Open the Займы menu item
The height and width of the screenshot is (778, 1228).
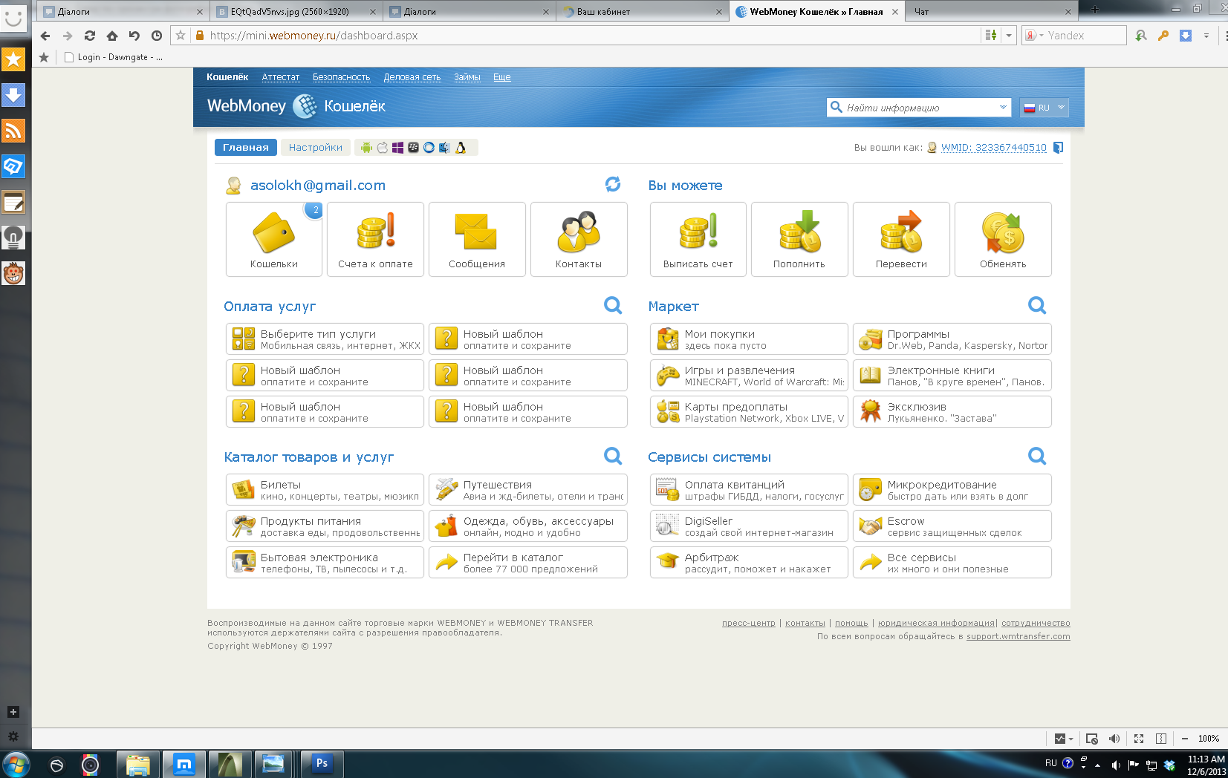(x=467, y=77)
